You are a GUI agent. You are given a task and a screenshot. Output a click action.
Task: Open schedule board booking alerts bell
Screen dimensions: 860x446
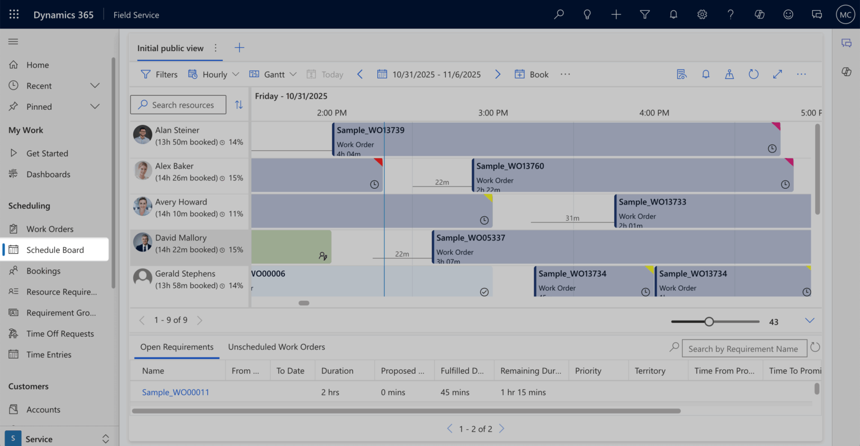(x=705, y=73)
